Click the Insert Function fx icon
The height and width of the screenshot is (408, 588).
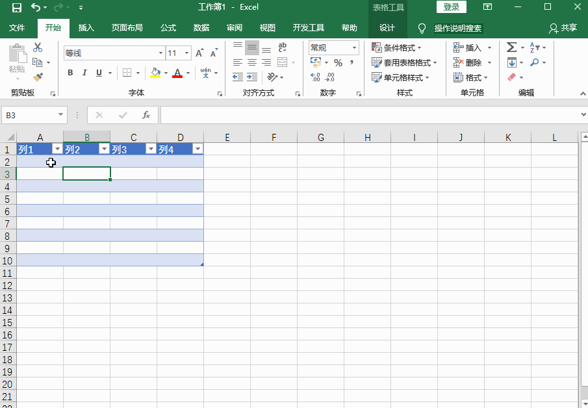[146, 115]
